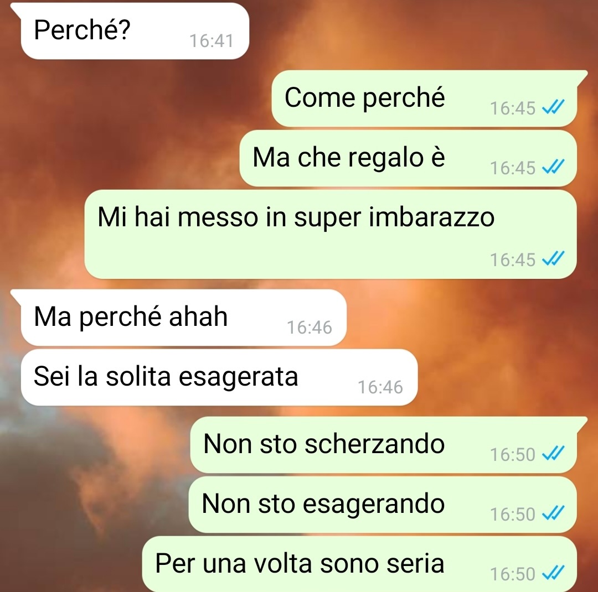
Task: Tap the 16:46 time on 'Sei la solita esagerata'
Action: point(380,387)
